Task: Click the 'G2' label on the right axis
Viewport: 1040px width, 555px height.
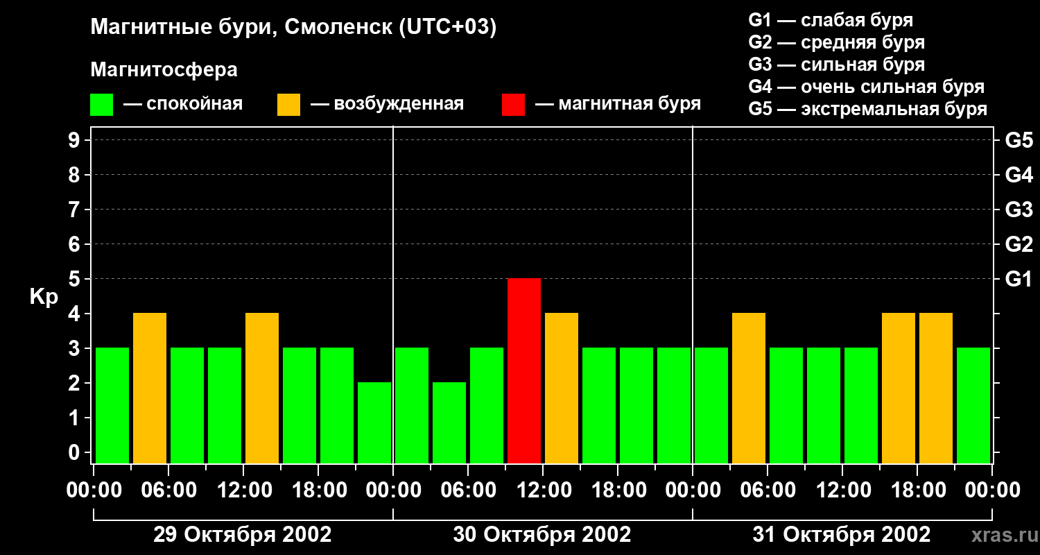Action: pyautogui.click(x=1019, y=244)
